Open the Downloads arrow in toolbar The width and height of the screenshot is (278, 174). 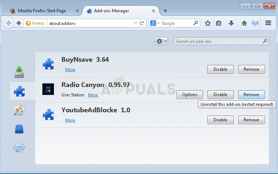point(231,23)
